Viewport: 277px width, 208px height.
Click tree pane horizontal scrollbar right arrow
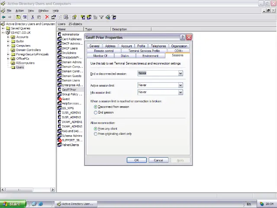pyautogui.click(x=52, y=190)
